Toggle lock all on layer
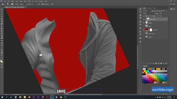 (x=155, y=16)
